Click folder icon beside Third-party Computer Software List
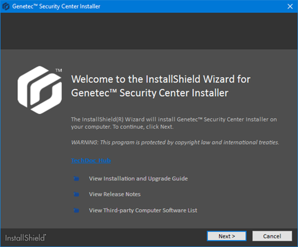298x247 pixels. click(76, 210)
